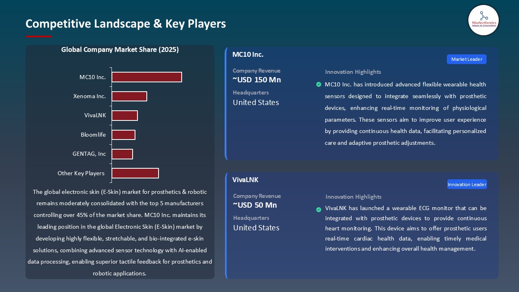Click the blue accent bar on the MC10 card
This screenshot has height=292, width=519.
(x=226, y=103)
